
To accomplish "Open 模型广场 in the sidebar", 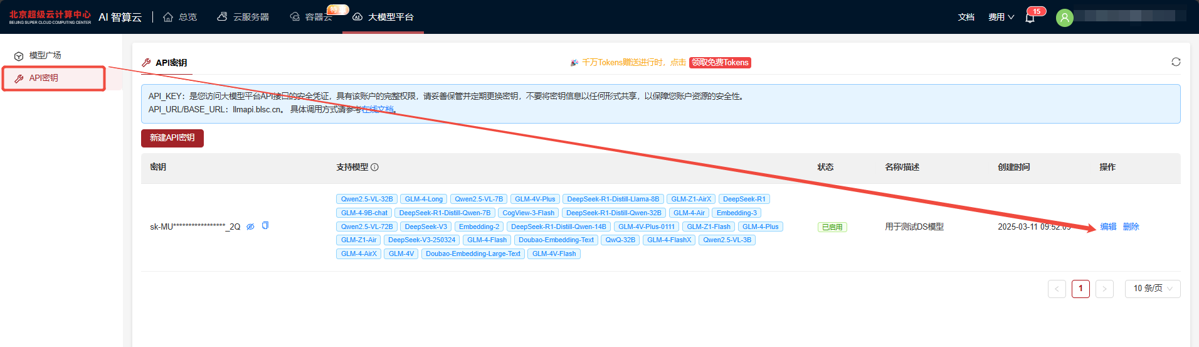I will click(x=45, y=55).
